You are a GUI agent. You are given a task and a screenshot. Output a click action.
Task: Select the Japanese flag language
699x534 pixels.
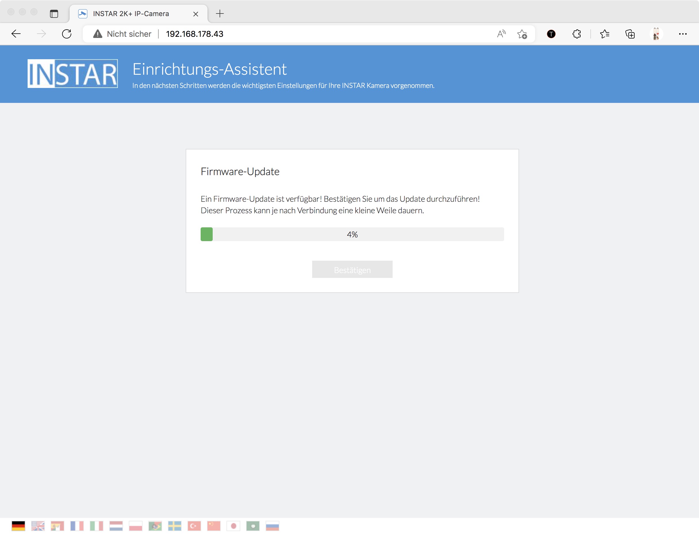pos(233,526)
